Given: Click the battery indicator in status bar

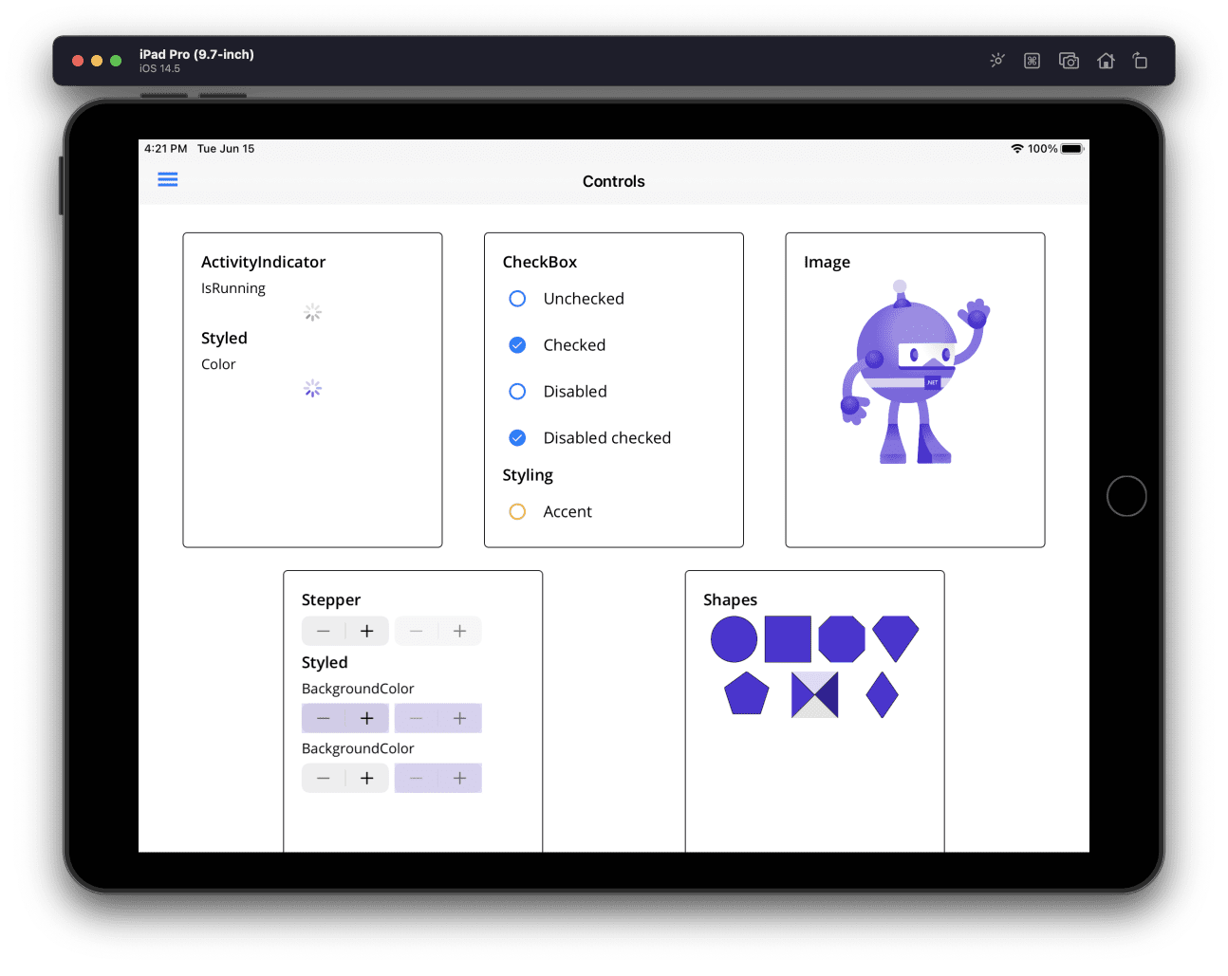Looking at the screenshot, I should [1072, 149].
